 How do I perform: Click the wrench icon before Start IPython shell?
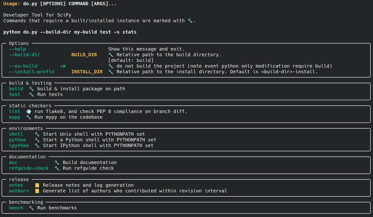[x=37, y=145]
